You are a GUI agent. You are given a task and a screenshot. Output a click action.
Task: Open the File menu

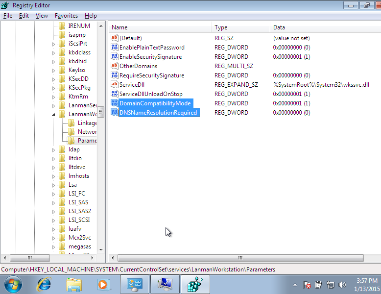[x=8, y=16]
